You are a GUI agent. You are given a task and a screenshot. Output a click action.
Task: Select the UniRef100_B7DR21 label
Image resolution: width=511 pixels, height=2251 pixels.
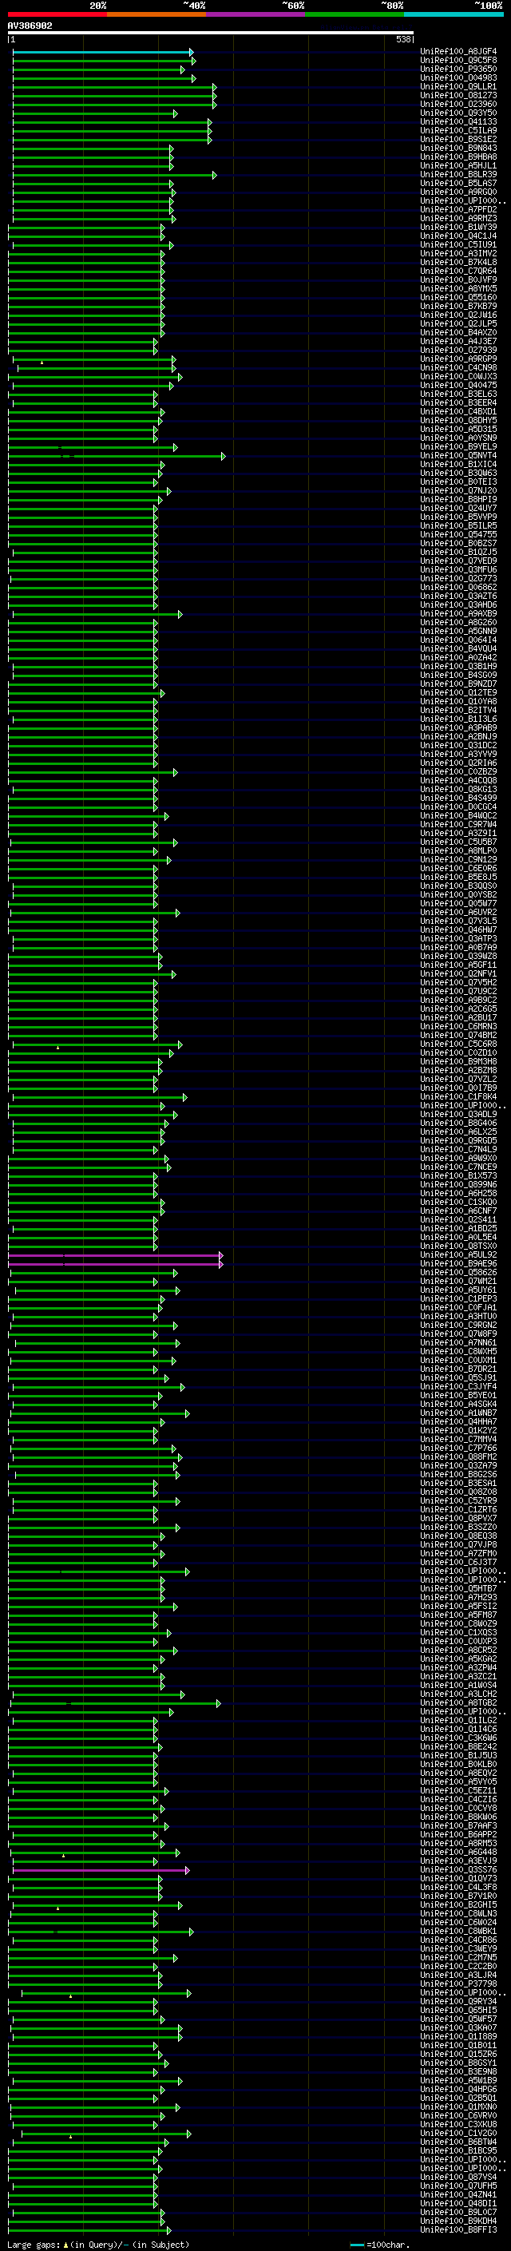[458, 1369]
